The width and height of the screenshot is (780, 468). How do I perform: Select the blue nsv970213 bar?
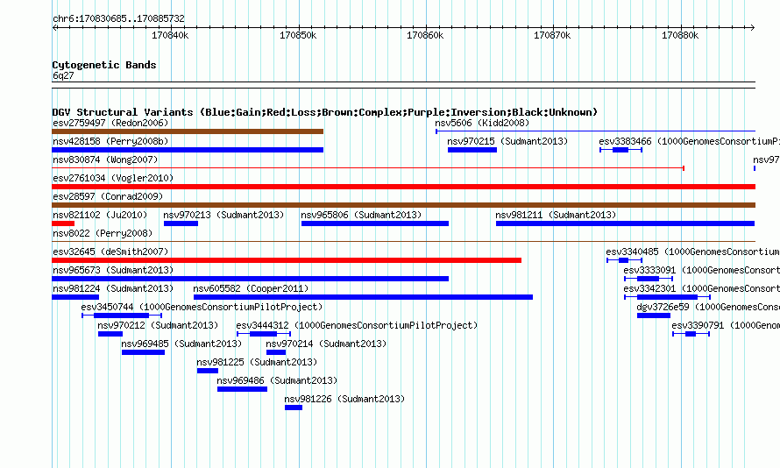click(x=181, y=223)
